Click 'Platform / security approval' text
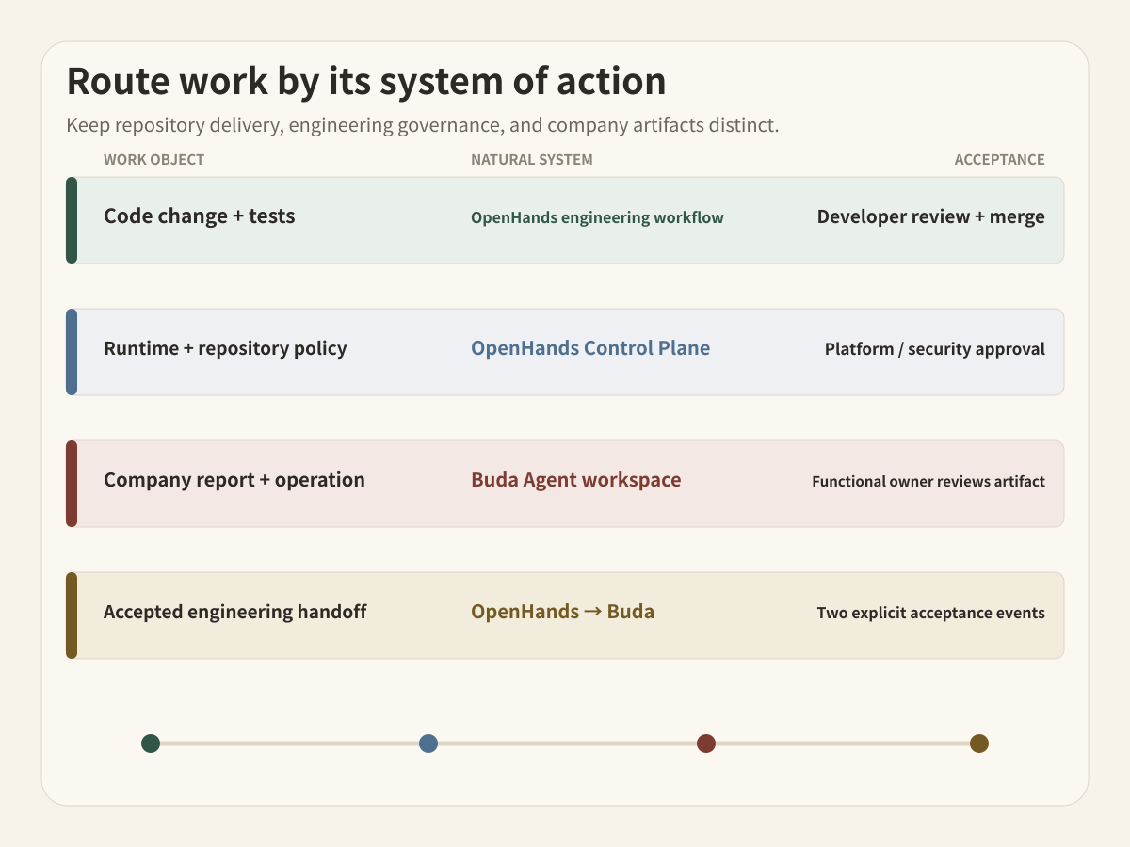 tap(935, 349)
